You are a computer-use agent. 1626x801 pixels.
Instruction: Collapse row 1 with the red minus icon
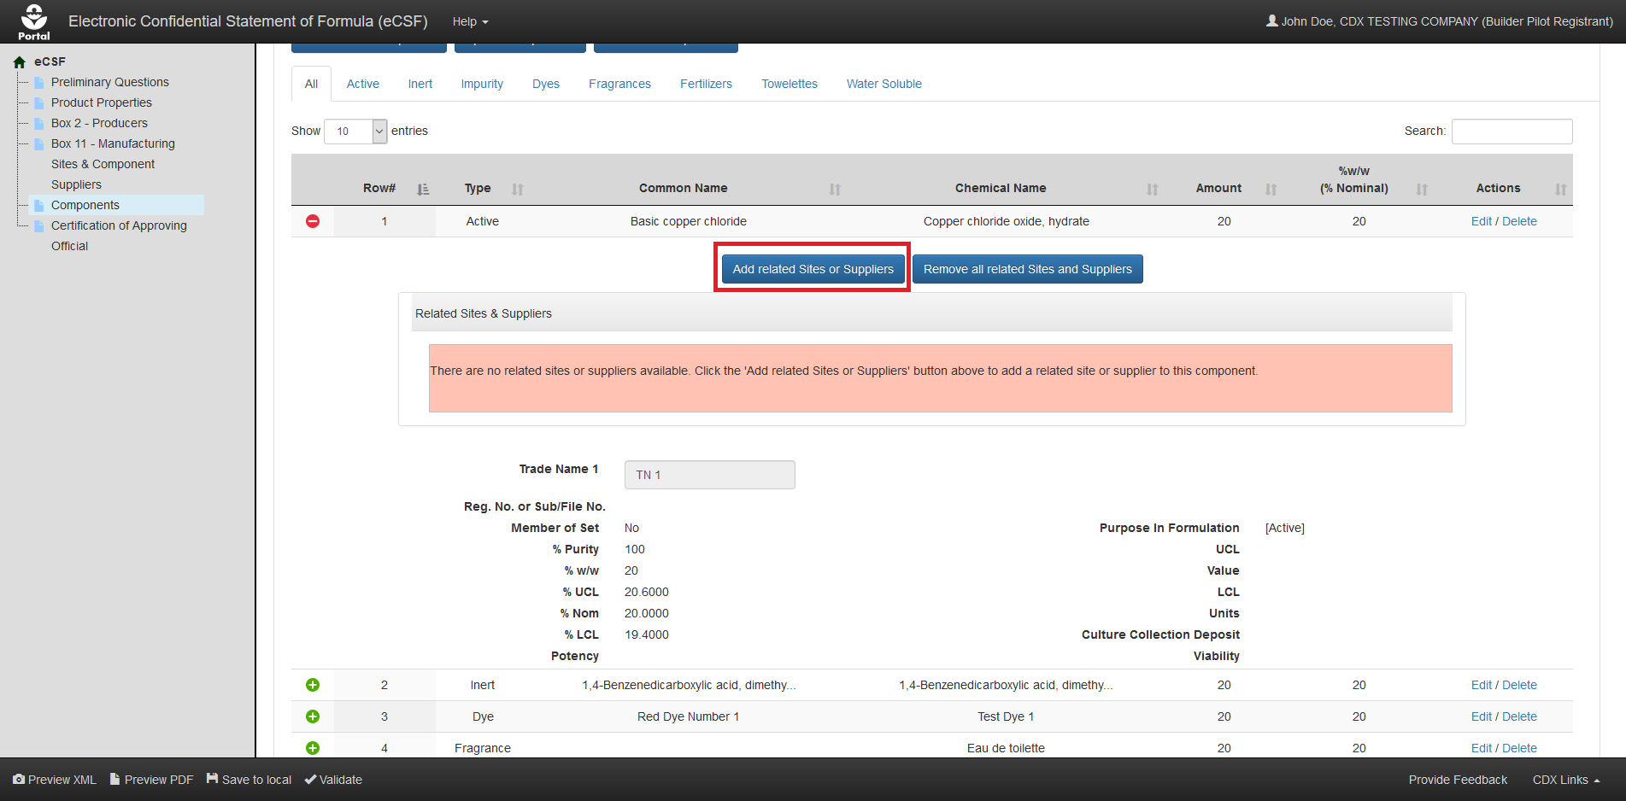313,221
